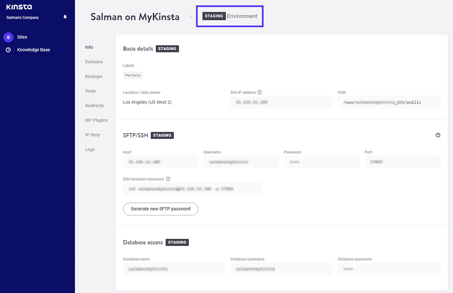
Task: Open notifications via the bell icon
Action: [x=65, y=16]
